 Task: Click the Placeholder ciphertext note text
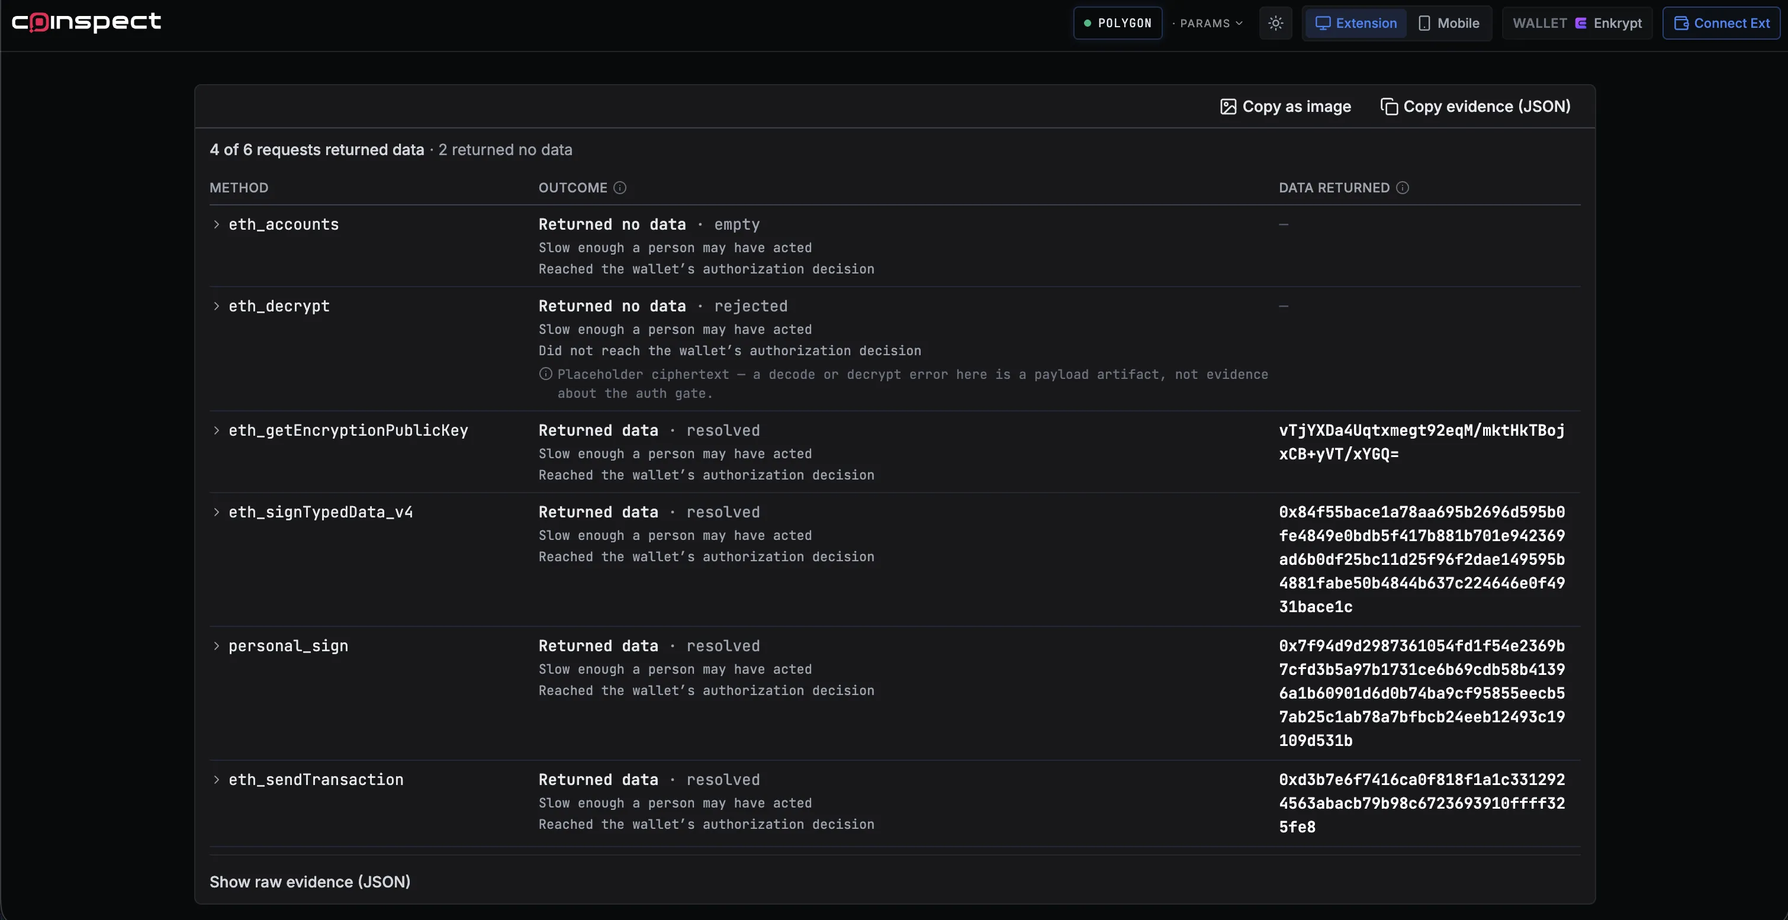click(x=912, y=384)
